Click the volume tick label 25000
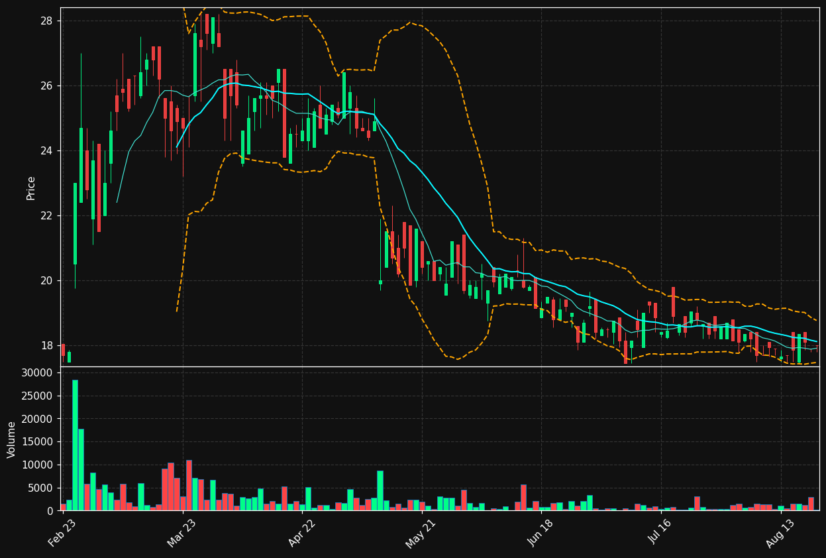The width and height of the screenshot is (826, 558). 38,396
